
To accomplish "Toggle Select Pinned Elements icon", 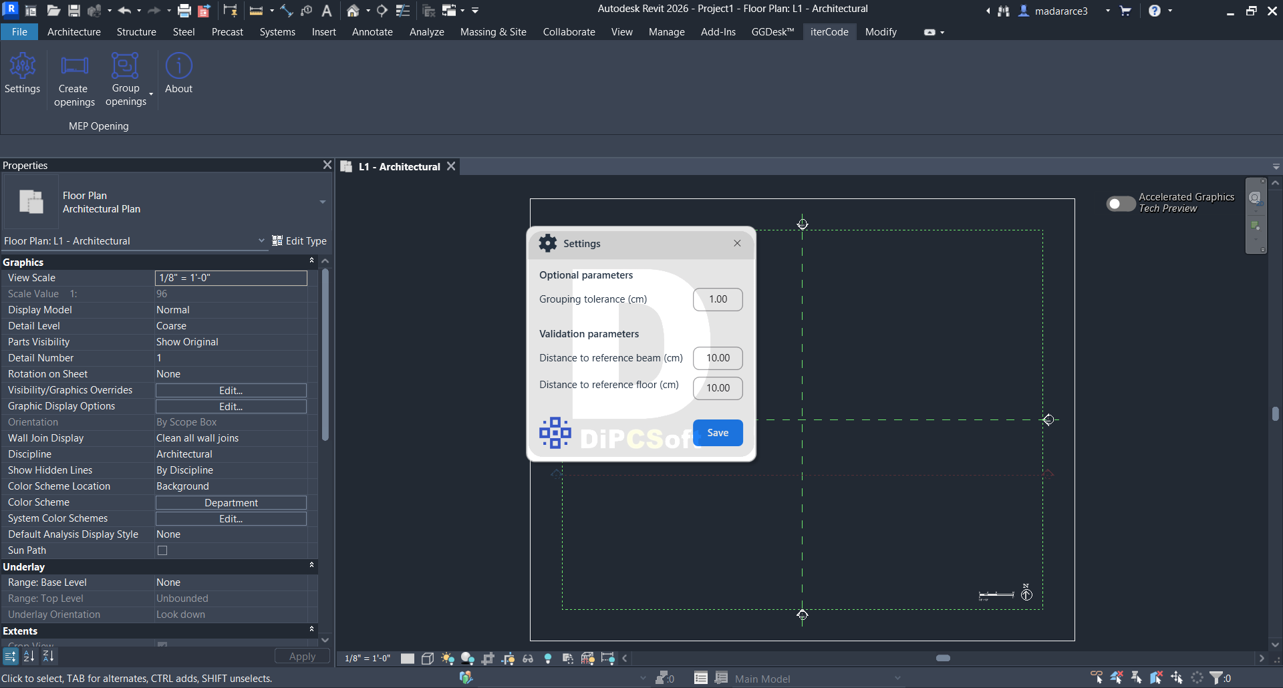I will (1137, 678).
